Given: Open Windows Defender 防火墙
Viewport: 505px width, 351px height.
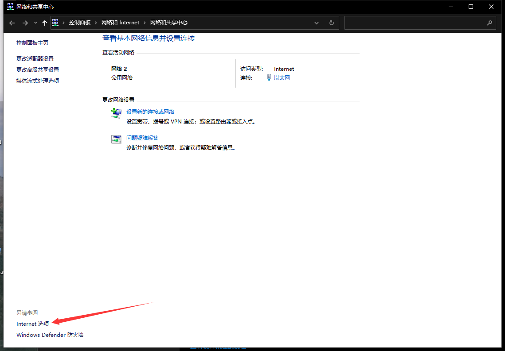Looking at the screenshot, I should click(x=49, y=335).
